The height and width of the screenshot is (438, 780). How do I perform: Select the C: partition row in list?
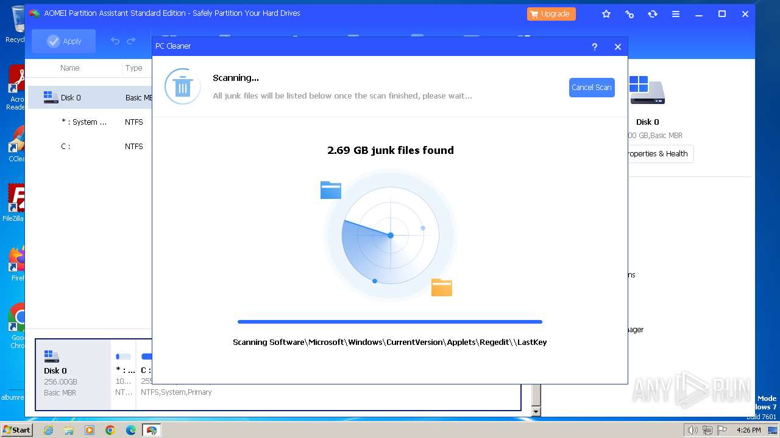pyautogui.click(x=90, y=146)
